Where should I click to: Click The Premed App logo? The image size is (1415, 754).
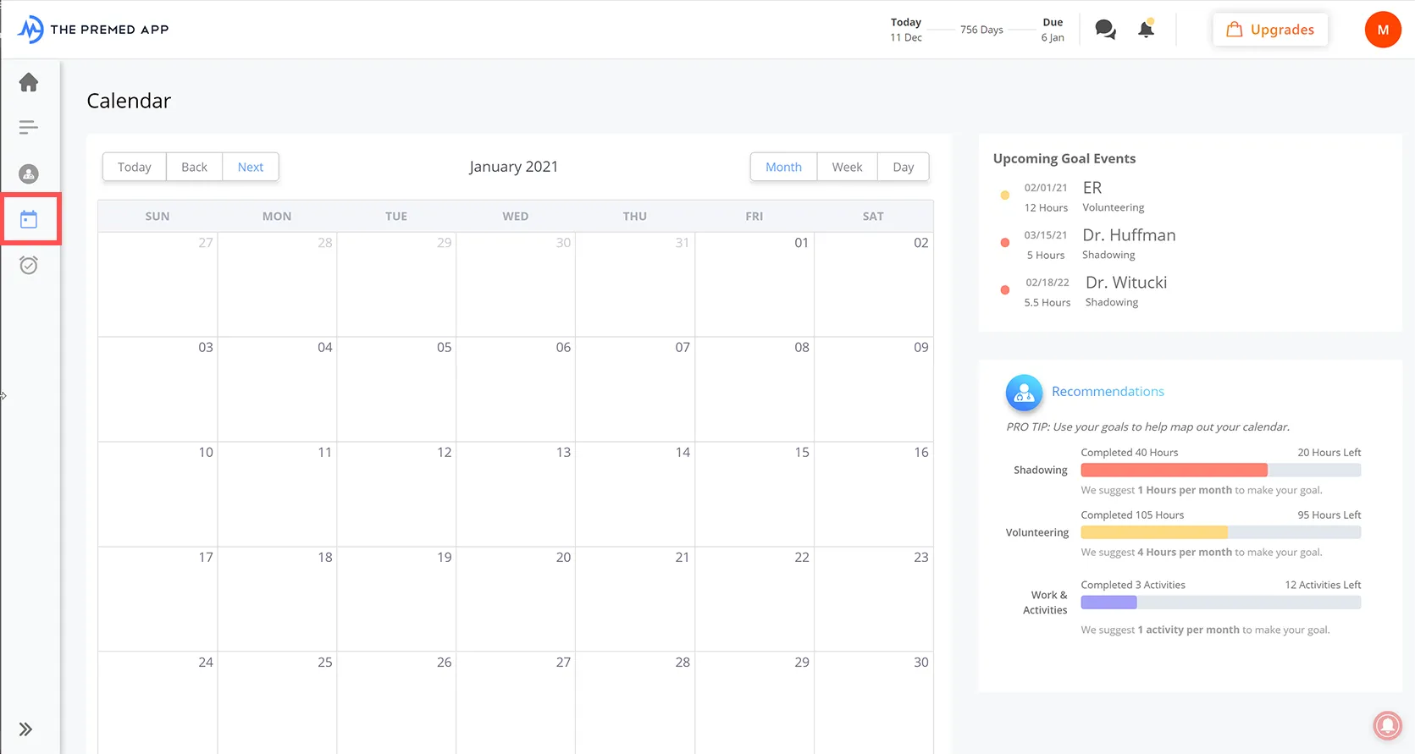(93, 30)
